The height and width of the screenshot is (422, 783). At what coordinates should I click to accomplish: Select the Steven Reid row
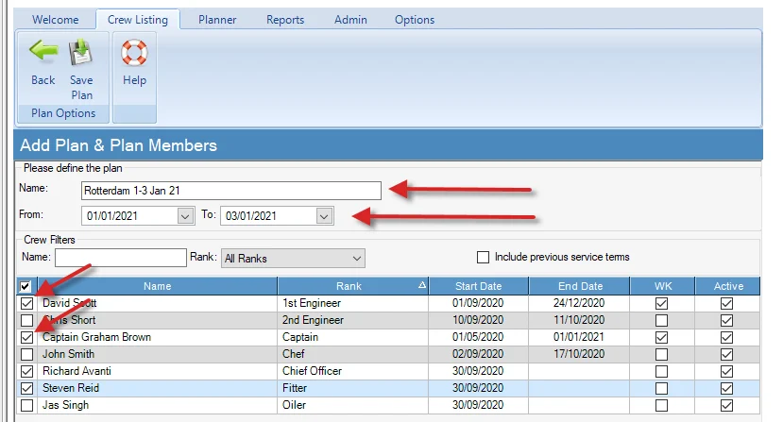point(157,388)
